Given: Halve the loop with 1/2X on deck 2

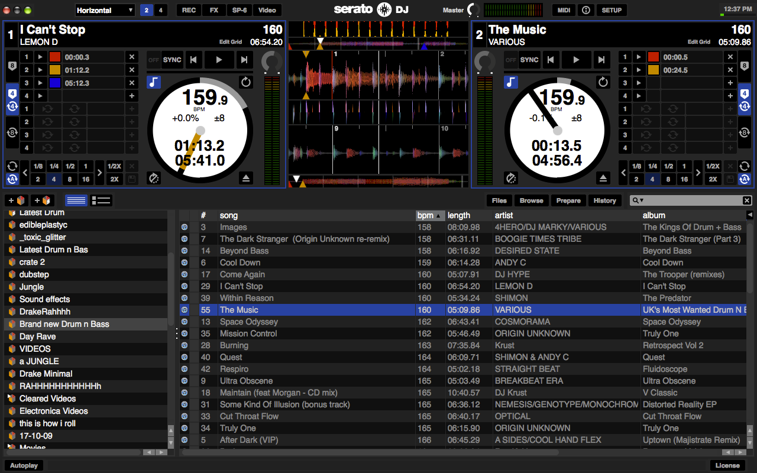Looking at the screenshot, I should tap(713, 166).
